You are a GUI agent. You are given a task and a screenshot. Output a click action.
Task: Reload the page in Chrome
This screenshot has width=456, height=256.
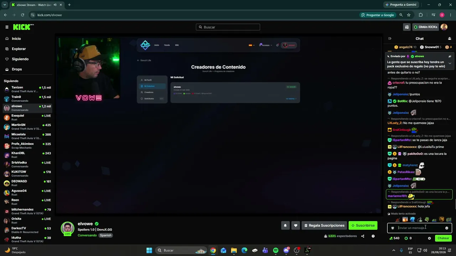click(22, 15)
